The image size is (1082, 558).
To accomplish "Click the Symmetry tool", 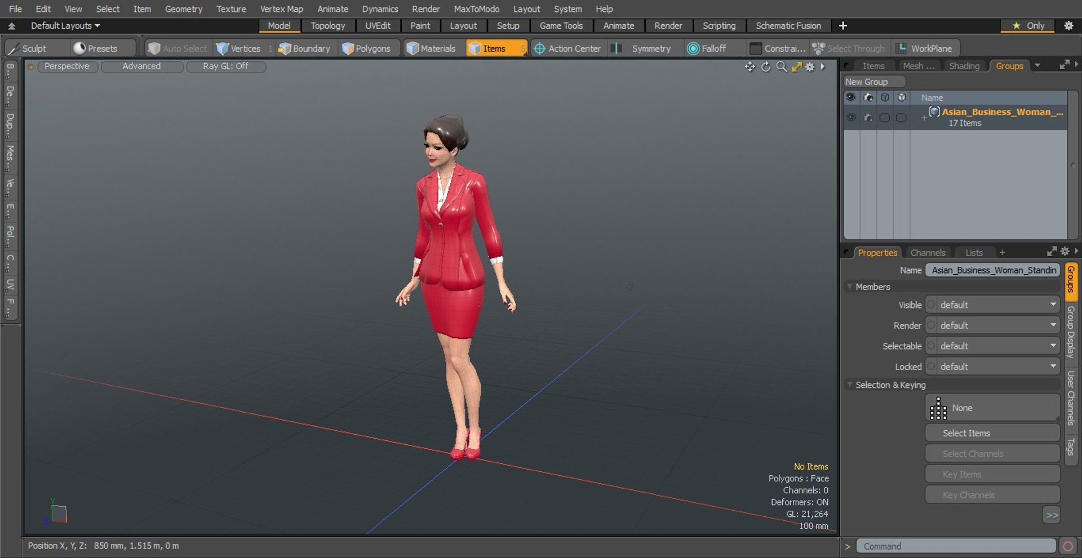I will pos(645,48).
